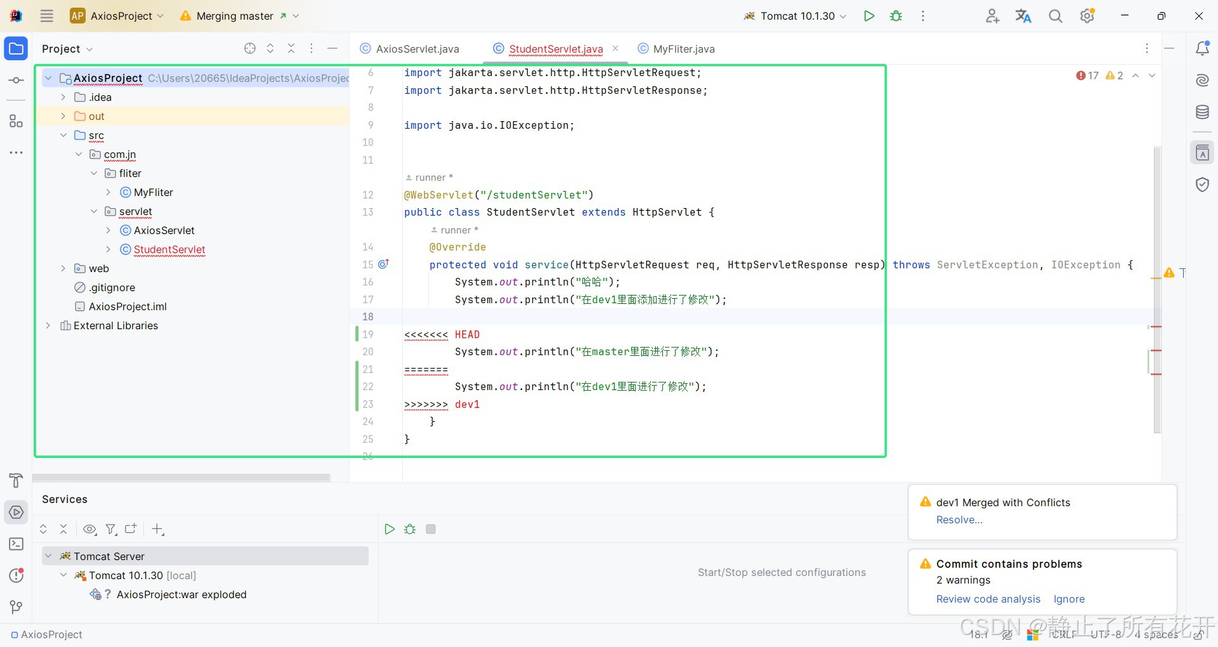
Task: Open the main hamburger menu
Action: [47, 16]
